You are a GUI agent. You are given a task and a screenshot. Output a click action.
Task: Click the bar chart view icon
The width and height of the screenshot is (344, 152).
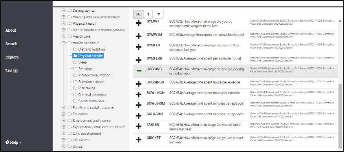[x=139, y=14]
